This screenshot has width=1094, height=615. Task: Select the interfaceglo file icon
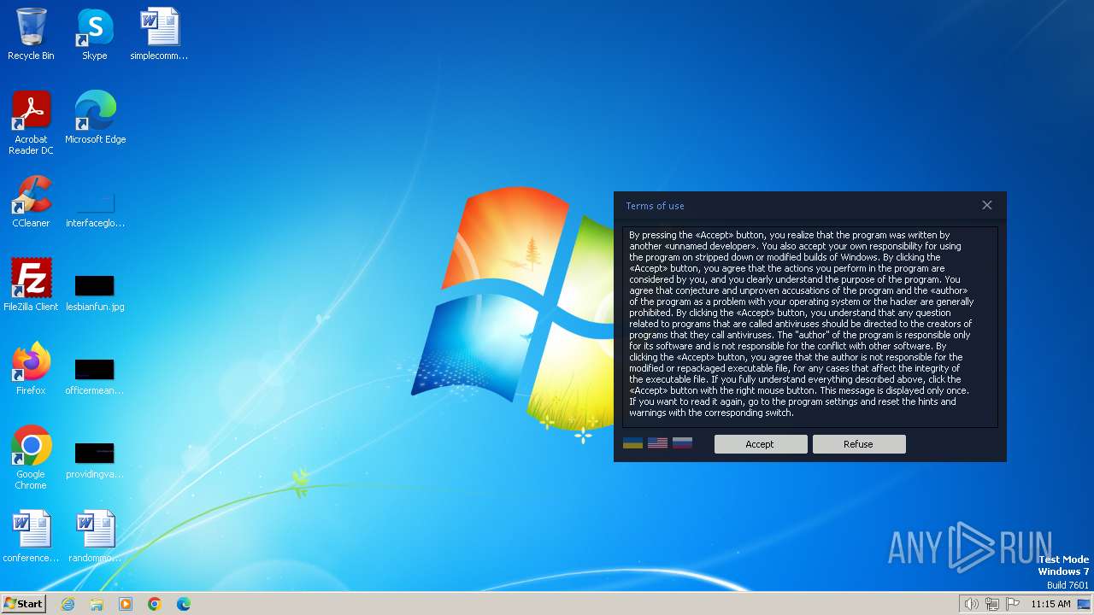[x=95, y=209]
